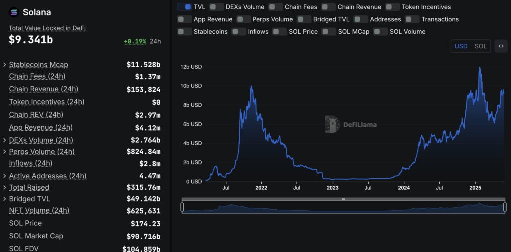511x252 pixels.
Task: Show Addresses series on chart
Action: (360, 19)
